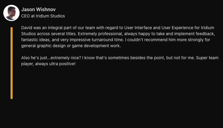Click the orange vertical quote bar
The width and height of the screenshot is (223, 128).
[x=12, y=63]
